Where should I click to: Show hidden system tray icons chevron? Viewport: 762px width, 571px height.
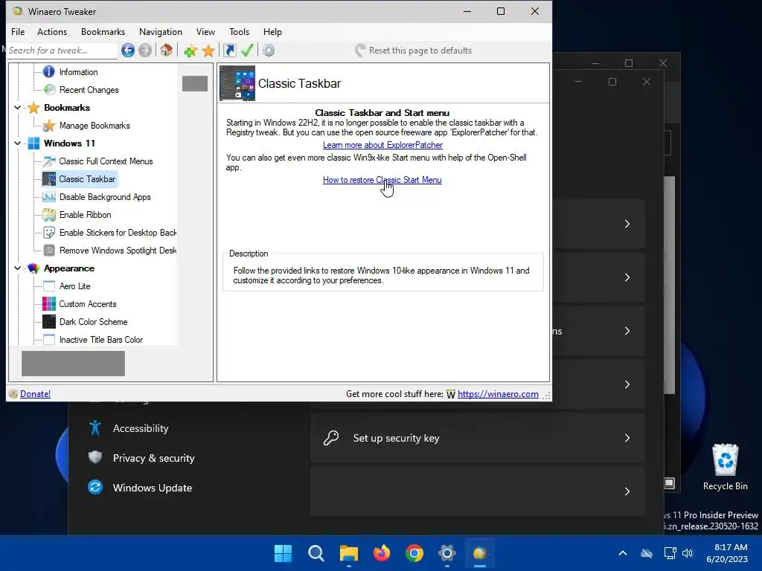(x=623, y=553)
